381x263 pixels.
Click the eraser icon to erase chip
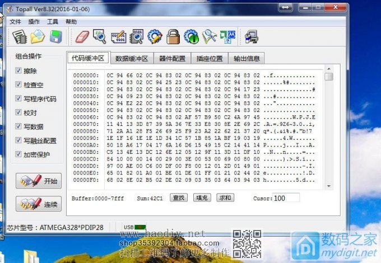click(82, 37)
